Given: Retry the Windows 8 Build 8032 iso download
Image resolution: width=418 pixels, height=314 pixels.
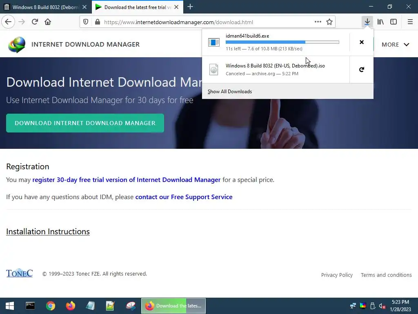Looking at the screenshot, I should pyautogui.click(x=362, y=70).
